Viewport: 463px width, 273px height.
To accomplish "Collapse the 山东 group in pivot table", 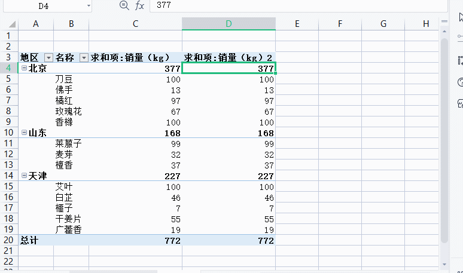I will point(24,133).
